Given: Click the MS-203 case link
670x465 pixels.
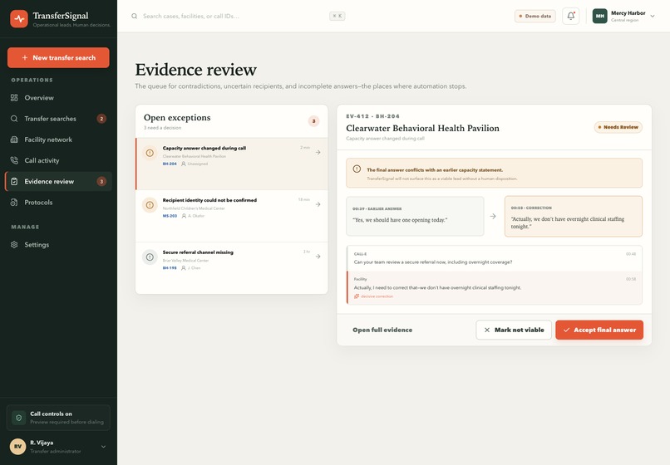Looking at the screenshot, I should [x=170, y=216].
